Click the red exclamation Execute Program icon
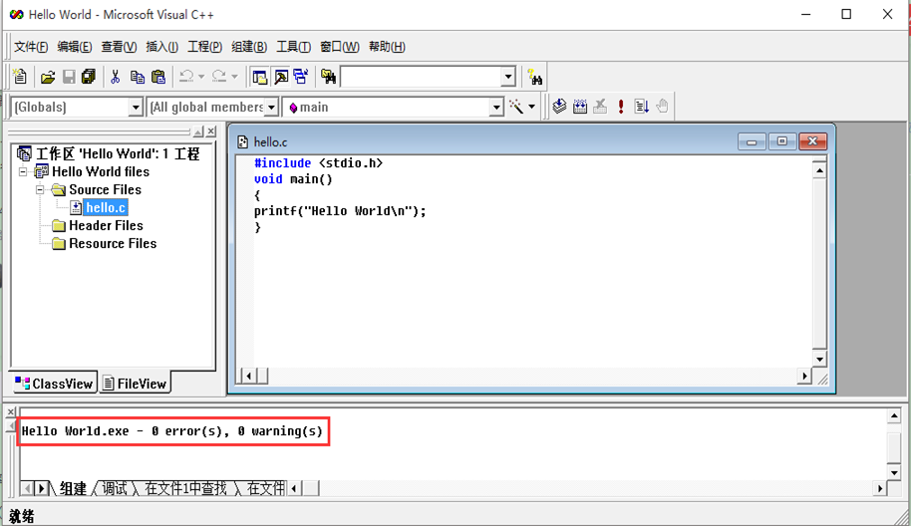Viewport: 911px width, 526px height. tap(621, 107)
